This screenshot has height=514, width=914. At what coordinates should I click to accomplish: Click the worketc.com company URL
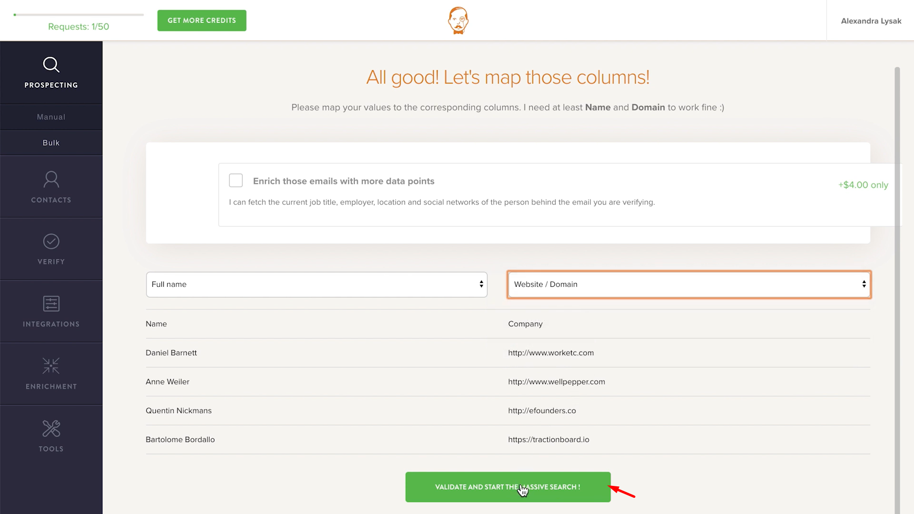pos(551,353)
